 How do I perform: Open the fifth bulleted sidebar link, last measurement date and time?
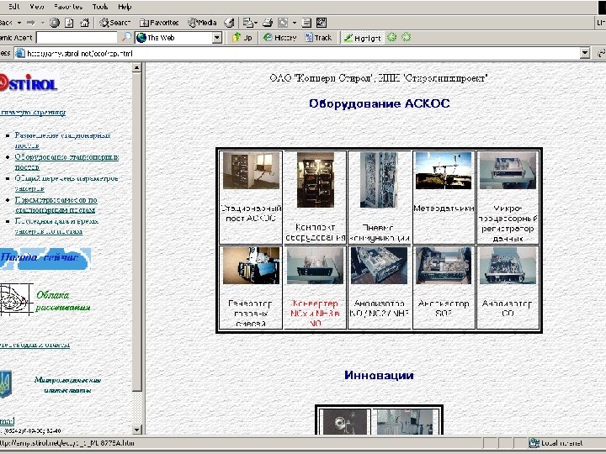tap(56, 226)
